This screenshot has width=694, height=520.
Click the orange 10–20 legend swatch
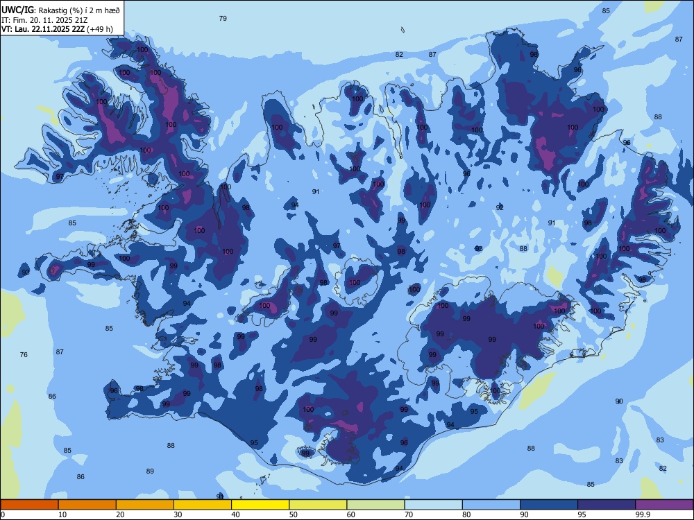87,505
